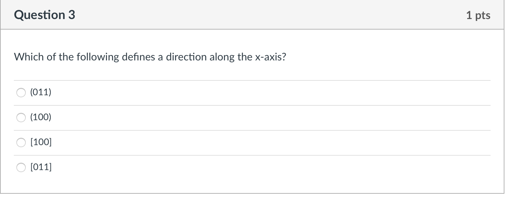Click the "pts" text in the header

click(x=482, y=16)
